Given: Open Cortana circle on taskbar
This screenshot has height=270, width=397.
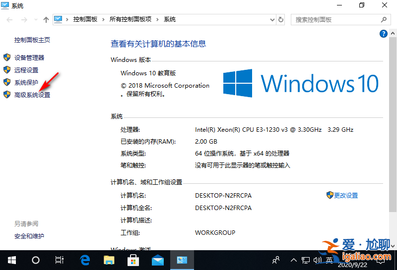Looking at the screenshot, I should (35, 260).
